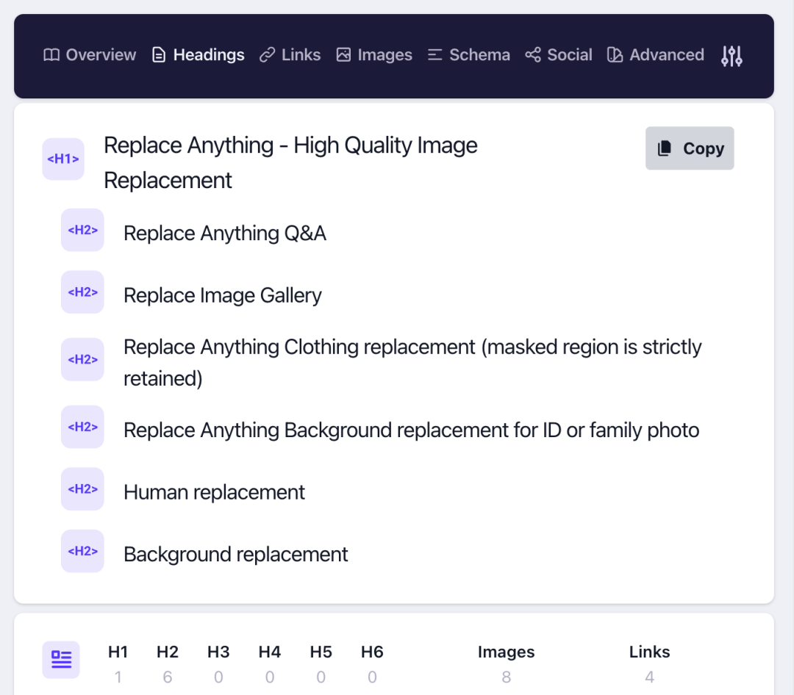The width and height of the screenshot is (794, 695).
Task: Click the H2 badge beside ID or family photo heading
Action: [82, 427]
